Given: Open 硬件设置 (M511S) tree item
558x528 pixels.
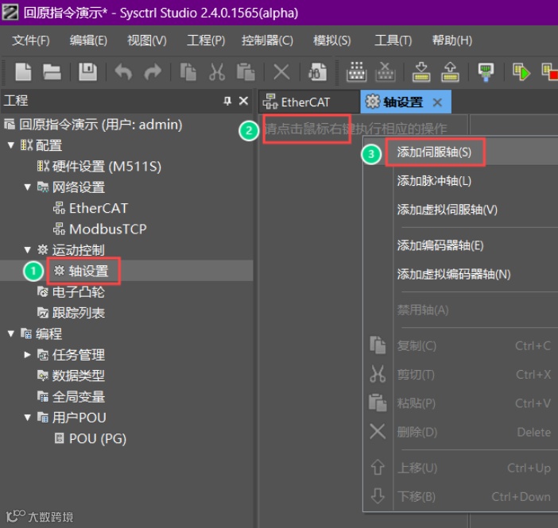Looking at the screenshot, I should 99,167.
